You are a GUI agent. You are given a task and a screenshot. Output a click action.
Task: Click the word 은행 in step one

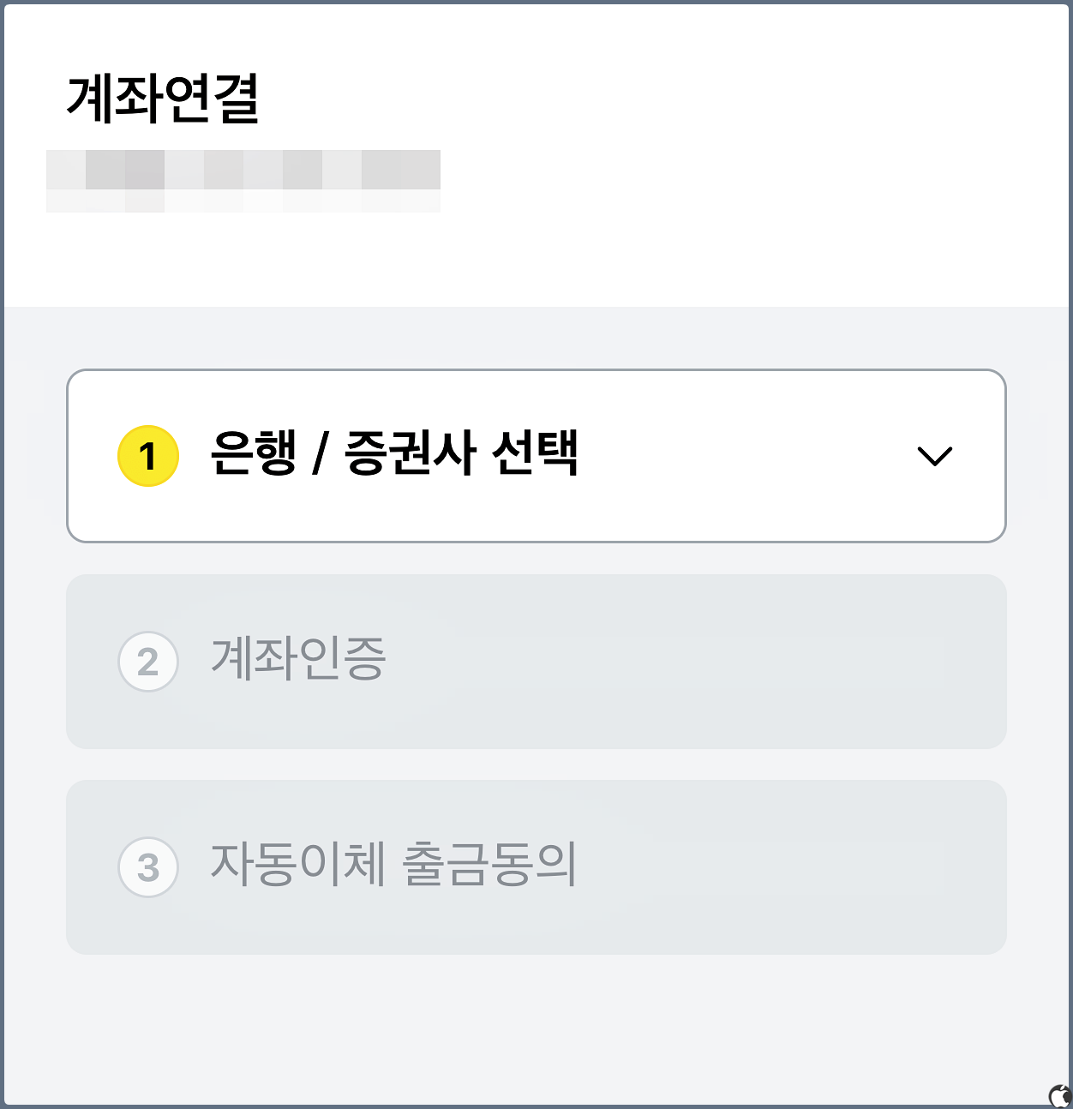pyautogui.click(x=254, y=452)
